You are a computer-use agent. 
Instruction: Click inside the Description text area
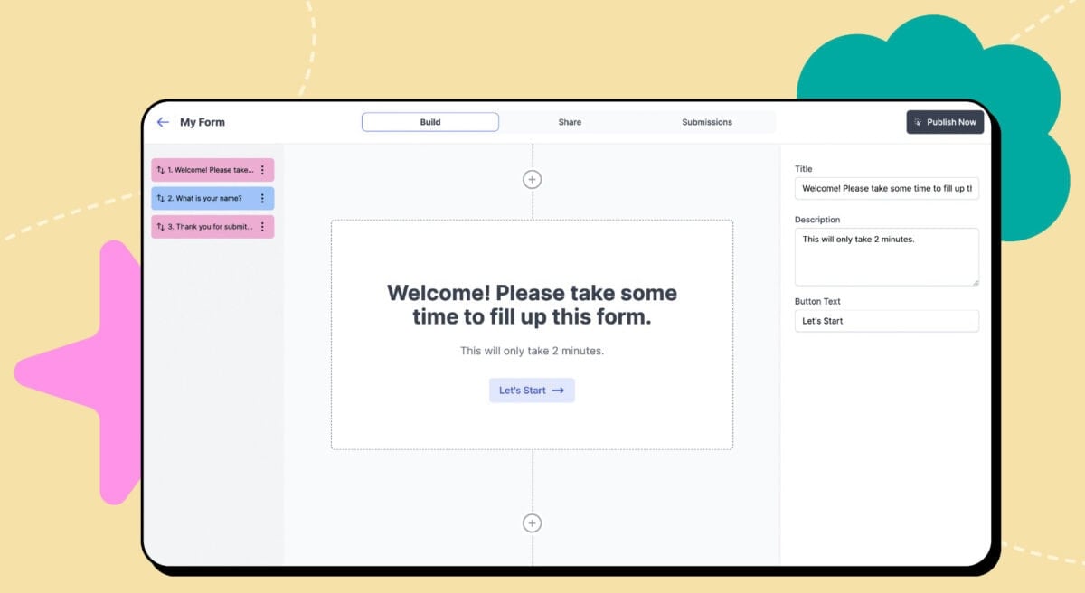coord(886,257)
